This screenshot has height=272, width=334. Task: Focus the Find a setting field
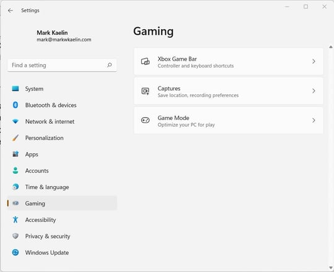(62, 65)
